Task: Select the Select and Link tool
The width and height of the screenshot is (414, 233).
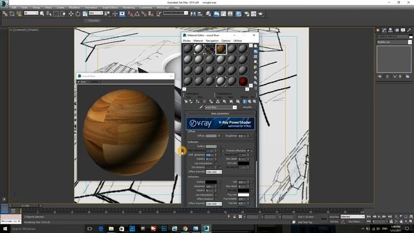Action: 5,14
